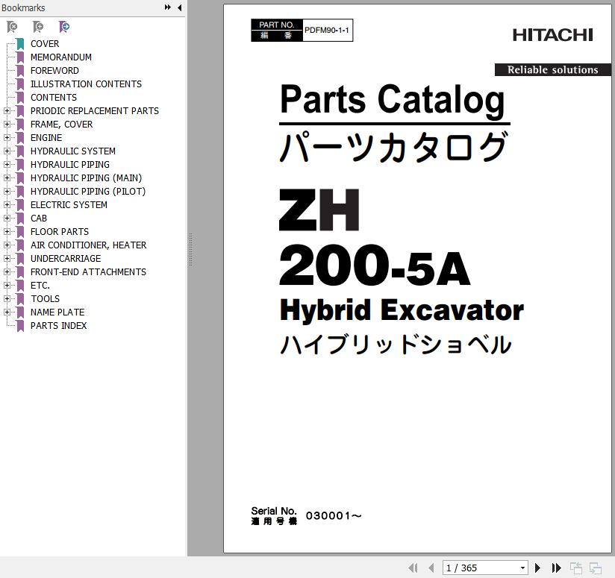The width and height of the screenshot is (615, 578).
Task: Expand the ENGINE bookmark
Action: pyautogui.click(x=7, y=137)
